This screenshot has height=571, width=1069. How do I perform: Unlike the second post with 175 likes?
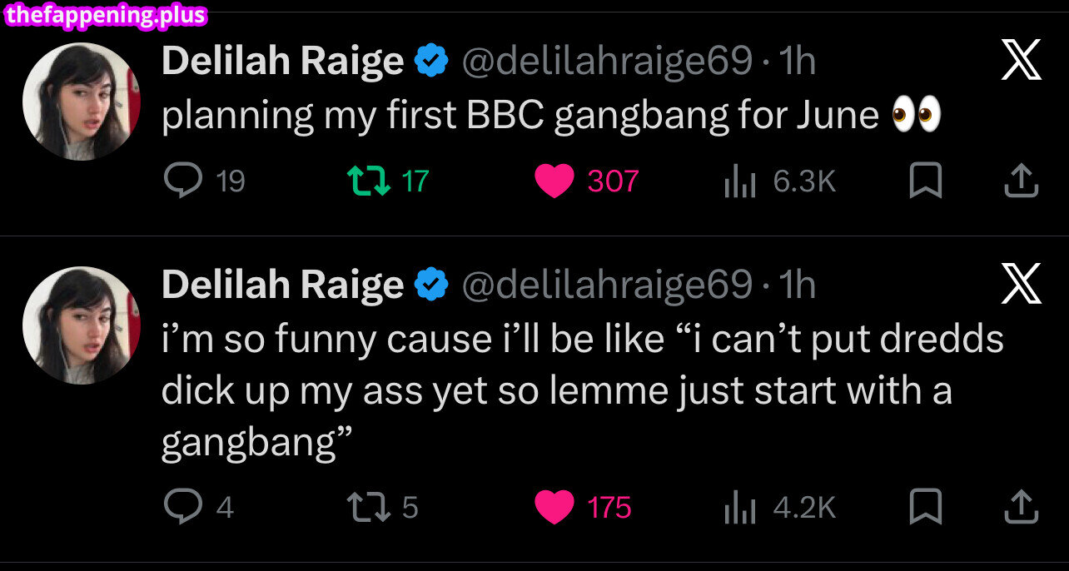[x=554, y=507]
